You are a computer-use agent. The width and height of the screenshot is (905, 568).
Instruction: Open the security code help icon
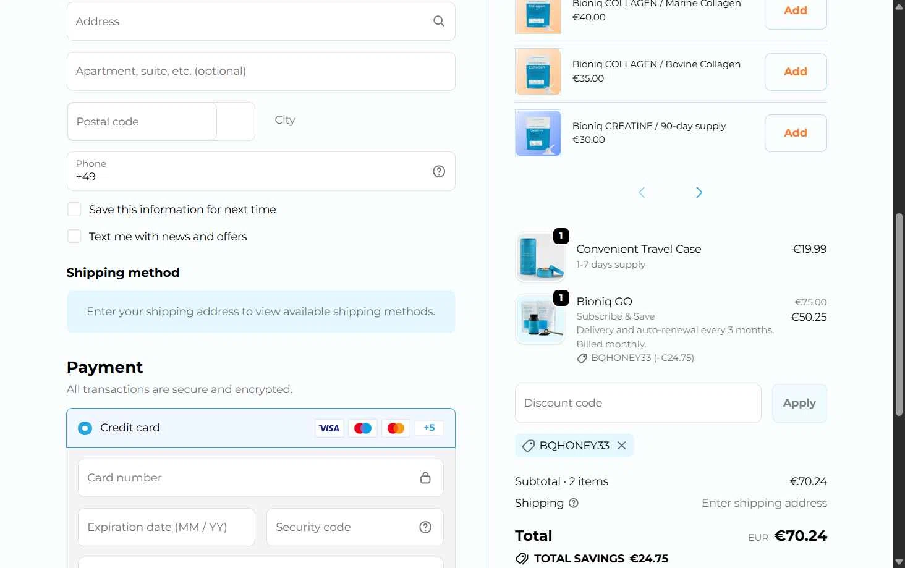pos(425,527)
